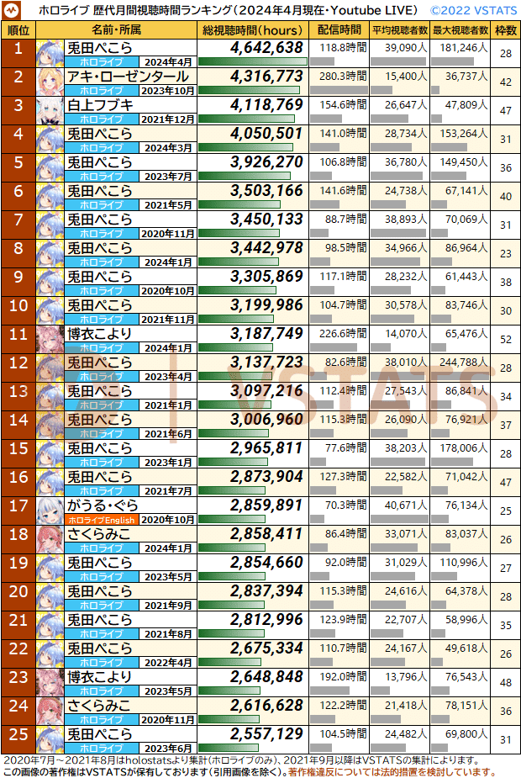Click the 2,859,891 total hours value

266,505
